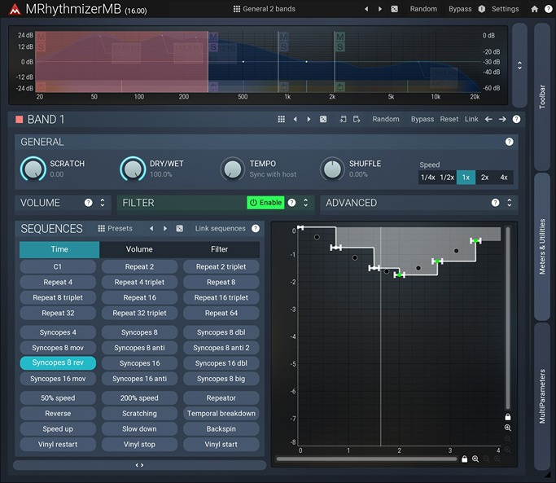Click collapse handle below sequence presets
The width and height of the screenshot is (556, 483).
click(x=139, y=465)
